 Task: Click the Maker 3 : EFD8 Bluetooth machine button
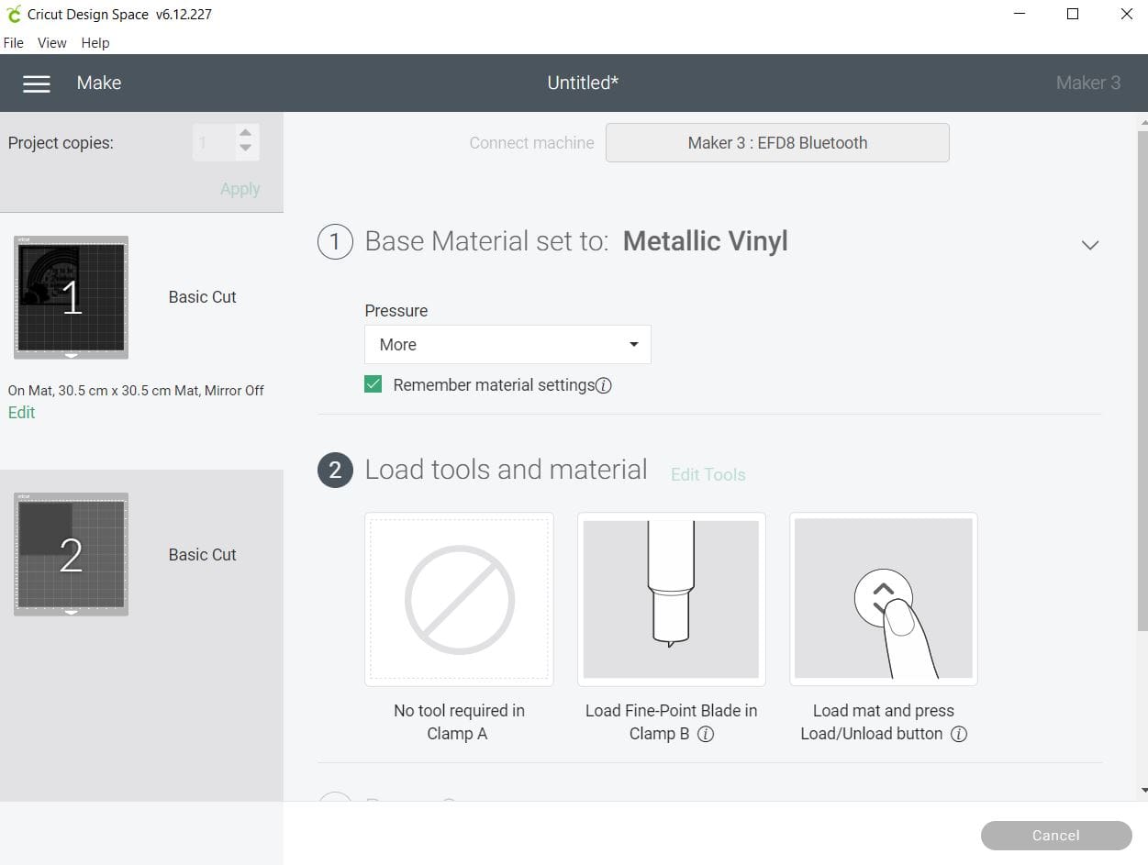(777, 143)
